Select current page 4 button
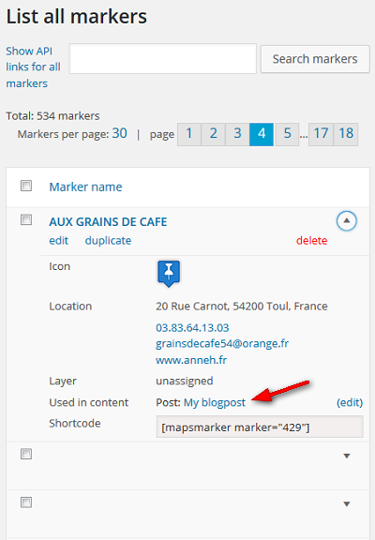The width and height of the screenshot is (375, 540). (262, 134)
